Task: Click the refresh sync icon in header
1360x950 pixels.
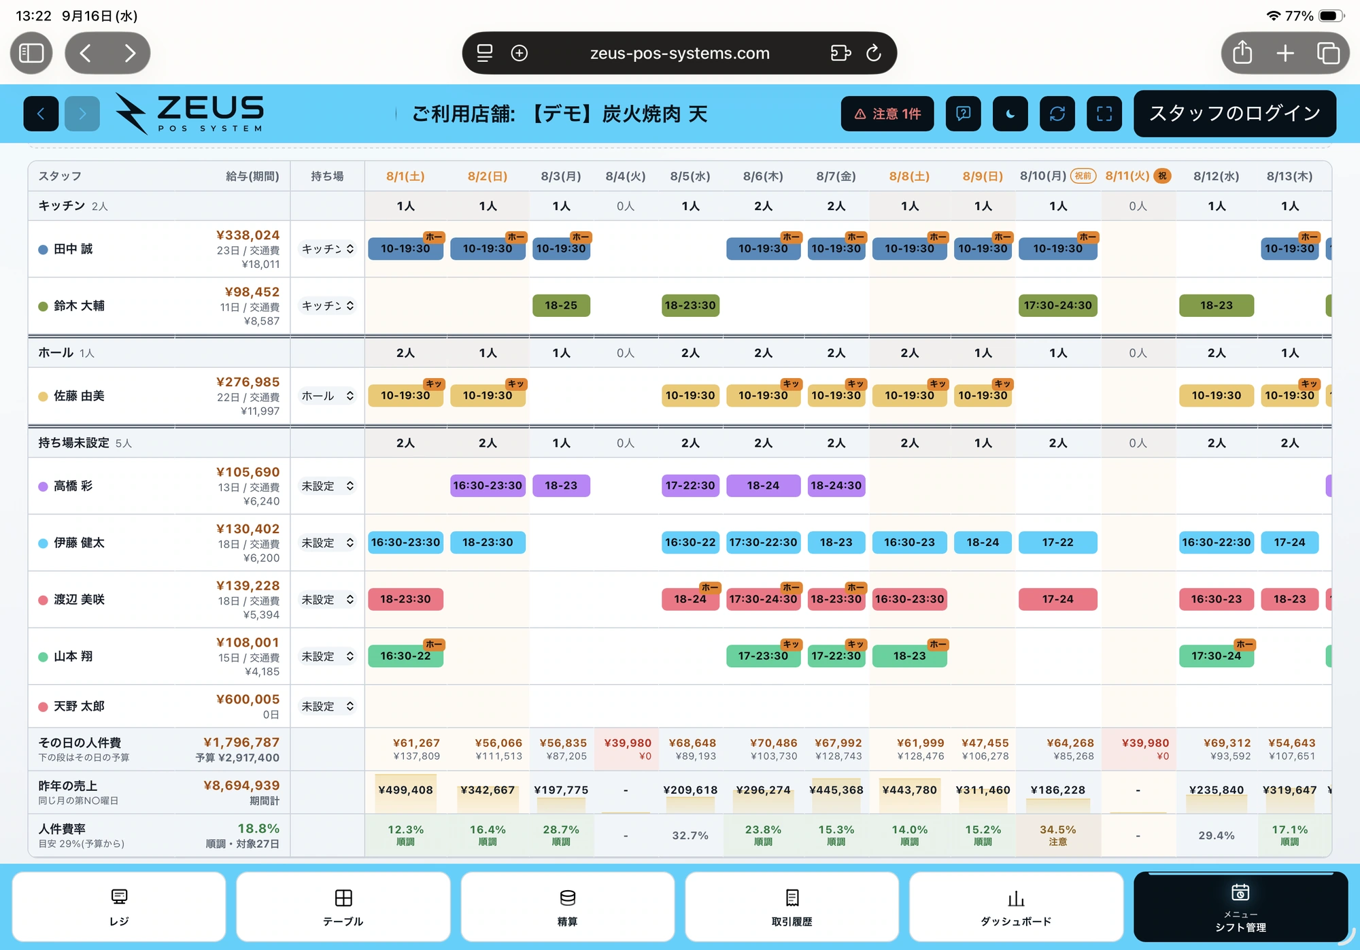Action: click(1057, 114)
